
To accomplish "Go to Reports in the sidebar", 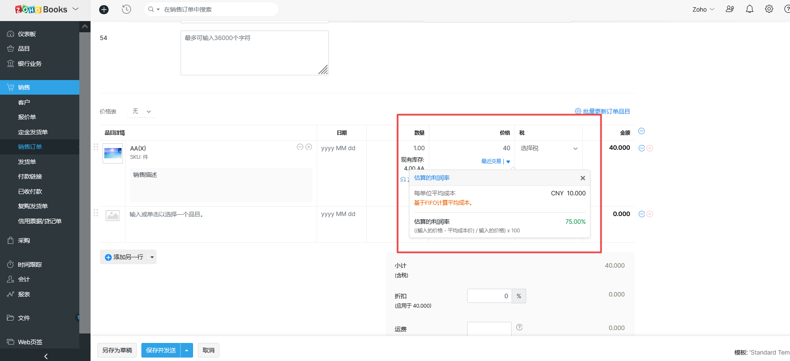I will point(24,294).
